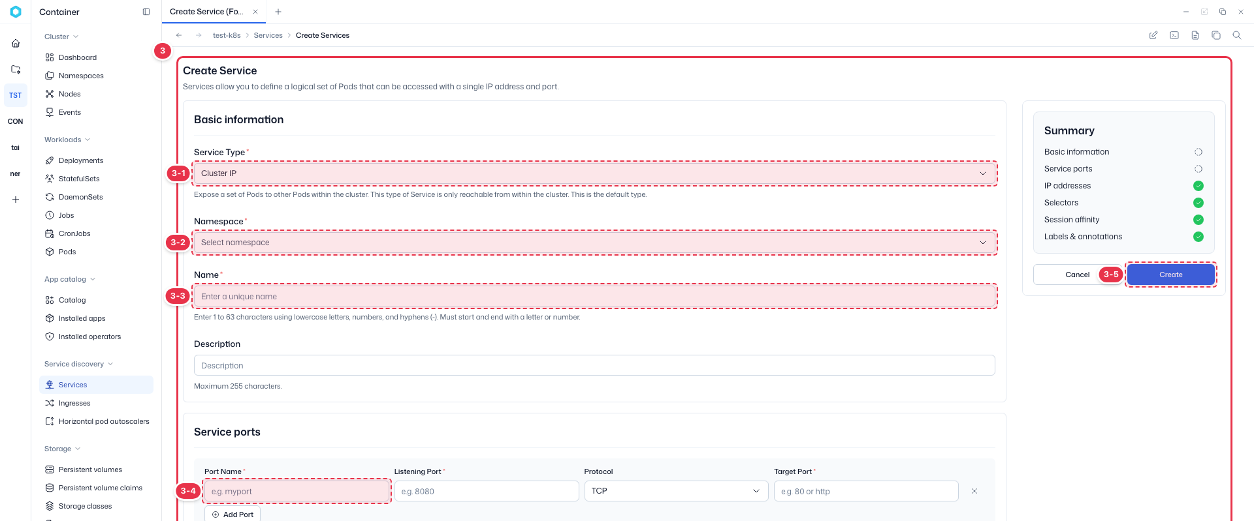
Task: Collapse the Cluster section in sidebar
Action: 61,37
